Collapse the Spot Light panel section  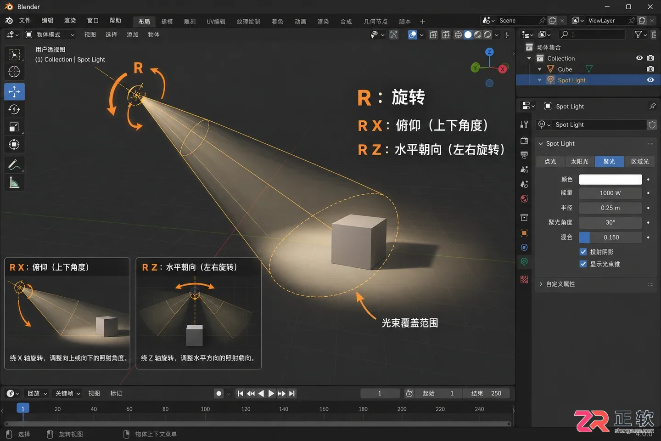click(x=541, y=144)
